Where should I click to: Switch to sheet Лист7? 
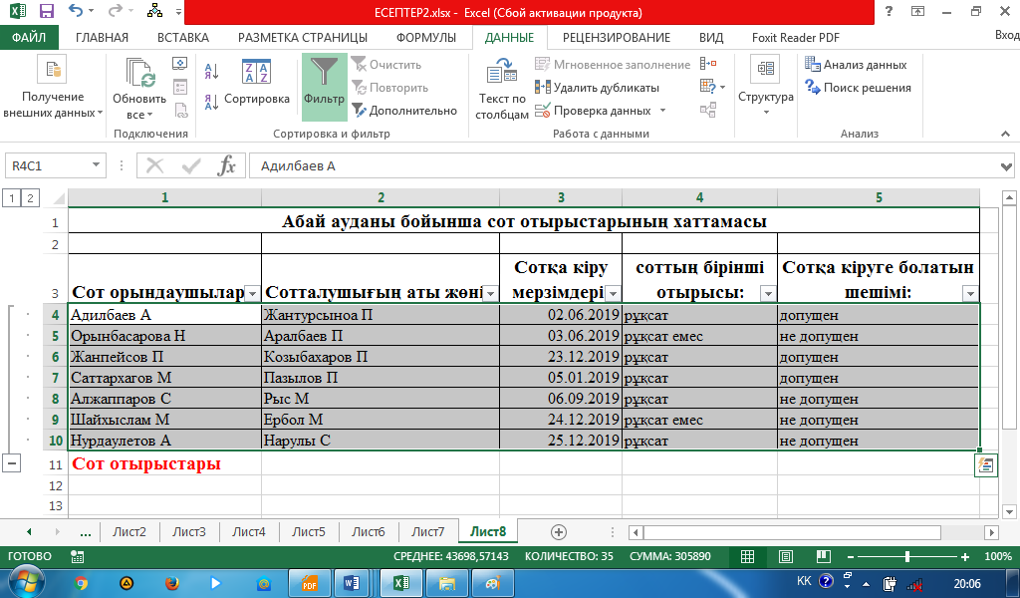point(428,531)
